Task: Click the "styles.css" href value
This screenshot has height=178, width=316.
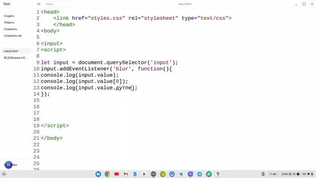Action: (107, 18)
